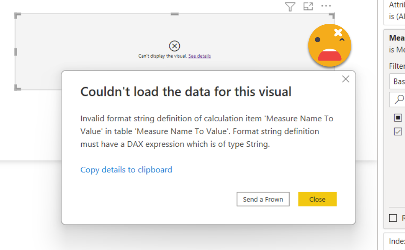Screen dimensions: 405x250
Task: Open Focus mode for the visual
Action: click(x=308, y=6)
